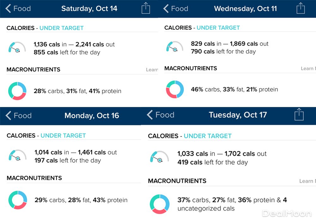This screenshot has width=316, height=221.
Task: Open the Learn link beside Tuesday's Macronutrients
Action: (307, 181)
